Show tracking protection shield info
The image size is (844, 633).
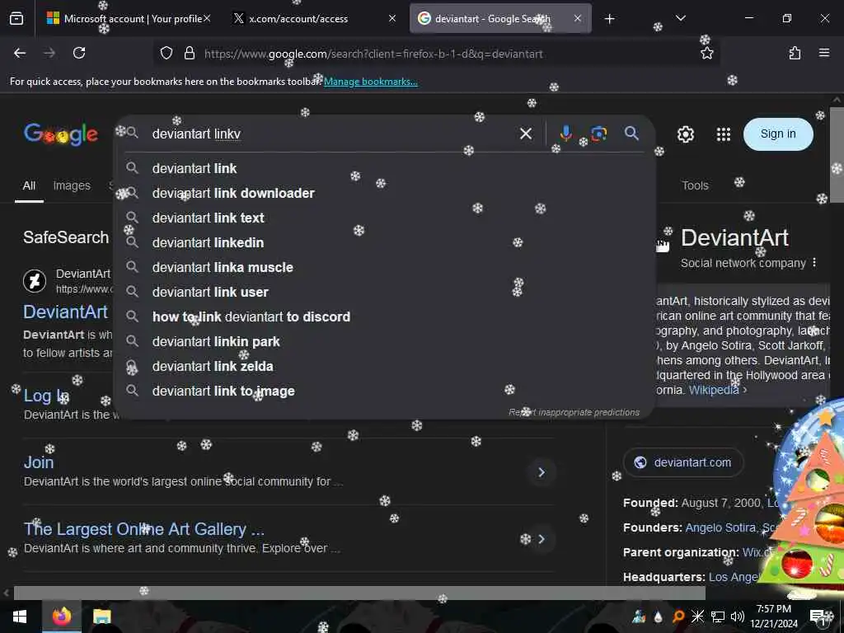pos(166,53)
